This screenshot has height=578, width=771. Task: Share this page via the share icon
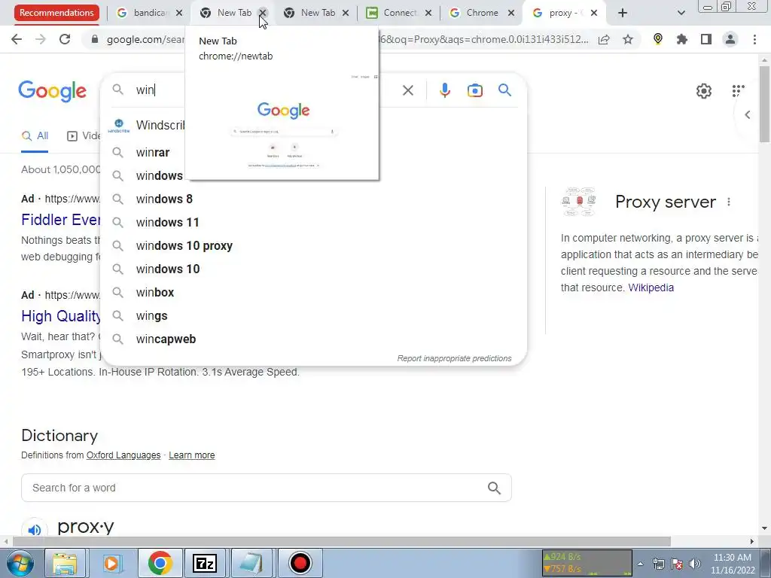[604, 39]
